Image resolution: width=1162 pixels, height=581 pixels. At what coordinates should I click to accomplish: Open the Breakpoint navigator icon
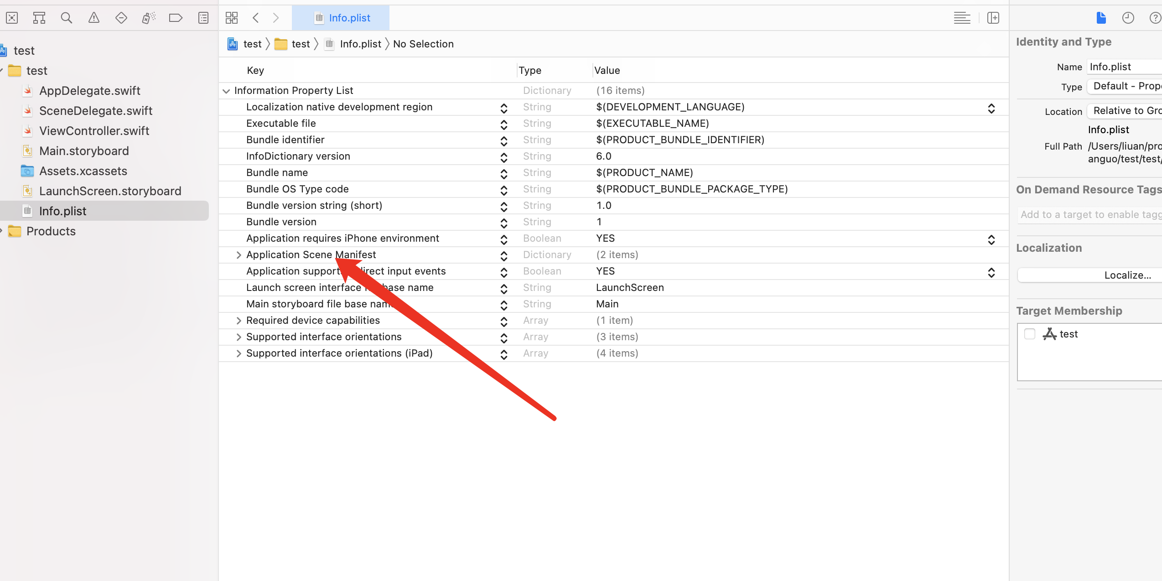pyautogui.click(x=176, y=18)
